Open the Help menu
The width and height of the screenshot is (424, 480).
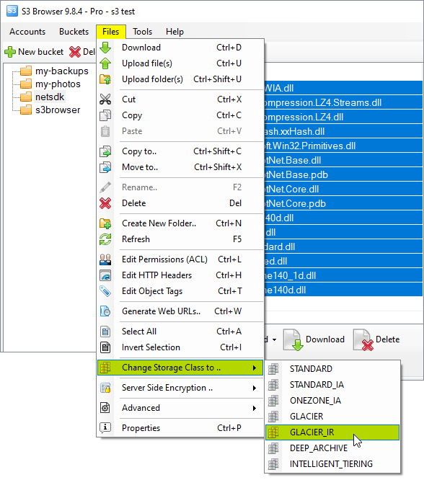[175, 32]
